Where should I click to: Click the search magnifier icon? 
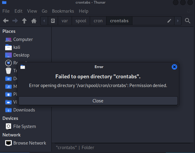(x=187, y=21)
